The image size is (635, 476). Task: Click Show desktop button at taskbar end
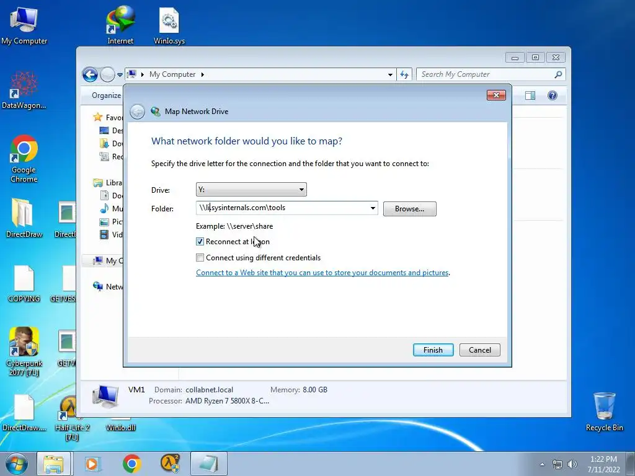631,464
